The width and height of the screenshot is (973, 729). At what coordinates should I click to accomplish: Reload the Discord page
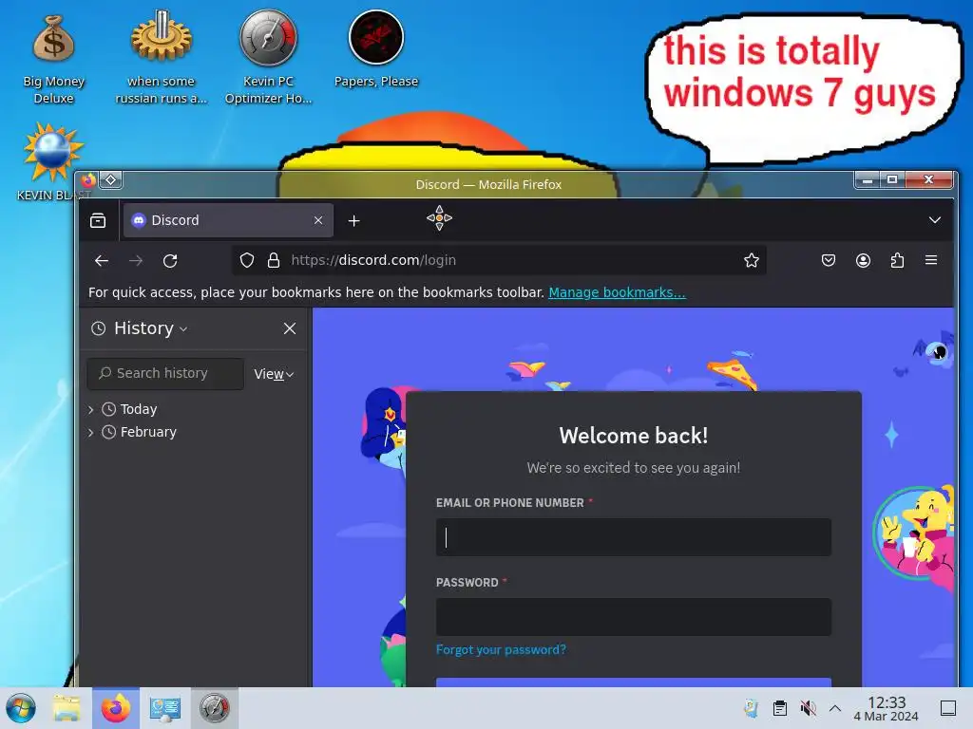170,260
